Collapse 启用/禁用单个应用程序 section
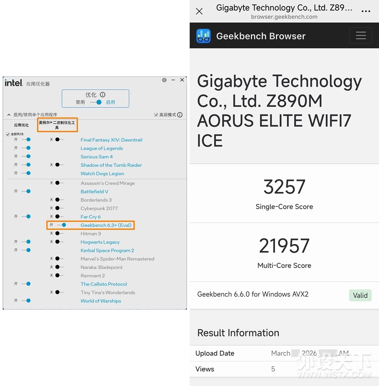 tap(9, 115)
